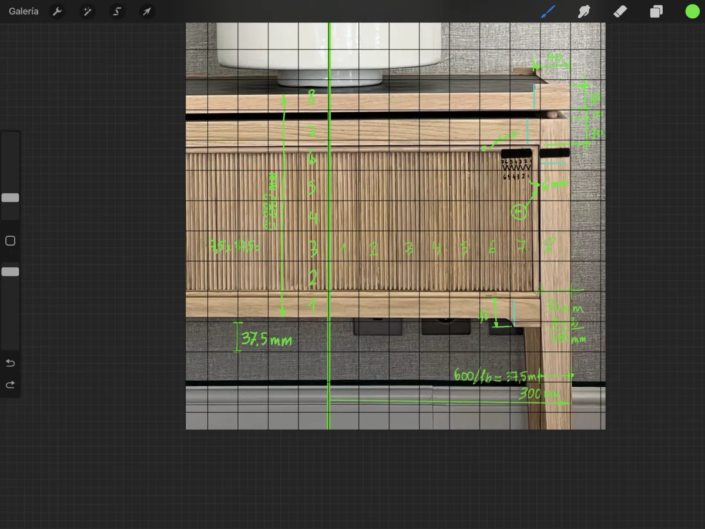Open the green active color picker
This screenshot has height=529, width=705.
point(692,11)
